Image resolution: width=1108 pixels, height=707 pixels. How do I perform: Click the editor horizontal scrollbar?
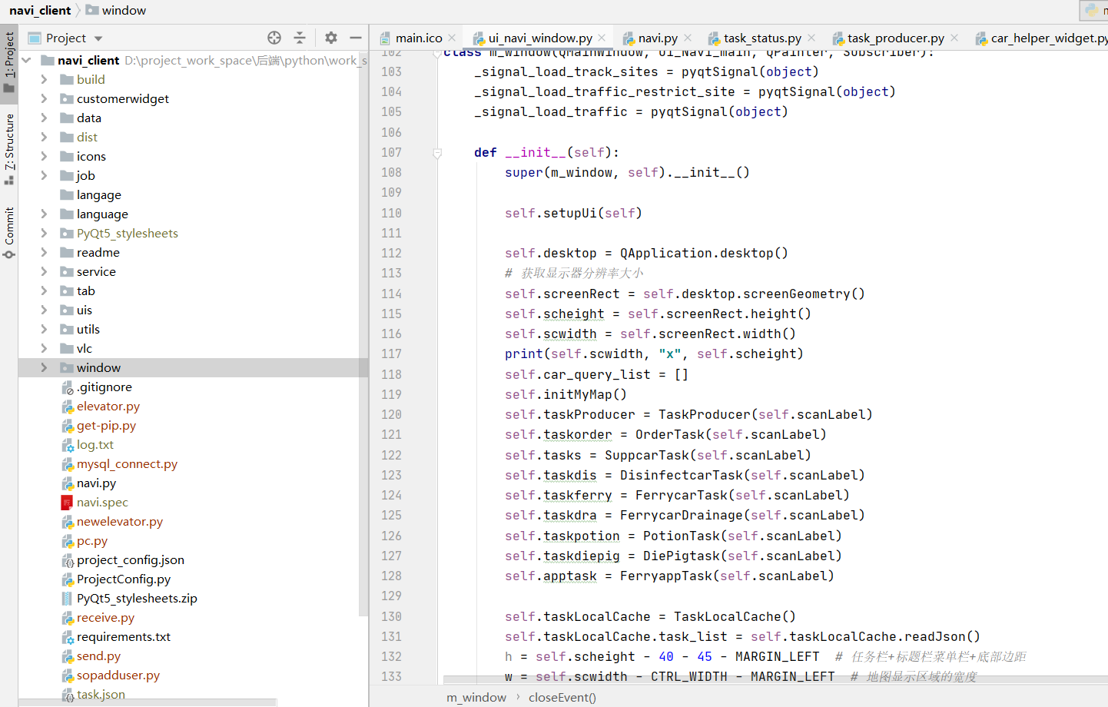coord(775,679)
